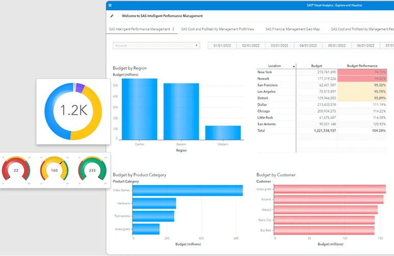Expand the Account dropdown filter
Viewport: 394px width, 256px height.
(156, 46)
